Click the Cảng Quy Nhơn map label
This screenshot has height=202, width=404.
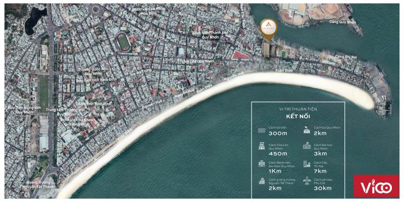(344, 22)
